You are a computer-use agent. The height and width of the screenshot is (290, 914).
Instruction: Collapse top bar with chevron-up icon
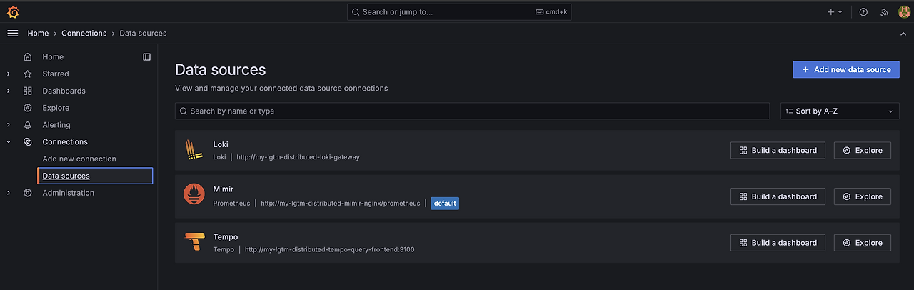pos(903,34)
